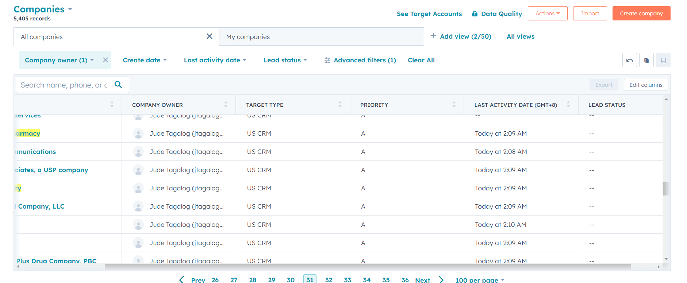Image resolution: width=687 pixels, height=283 pixels.
Task: Remove the Company owner filter with X
Action: click(105, 60)
